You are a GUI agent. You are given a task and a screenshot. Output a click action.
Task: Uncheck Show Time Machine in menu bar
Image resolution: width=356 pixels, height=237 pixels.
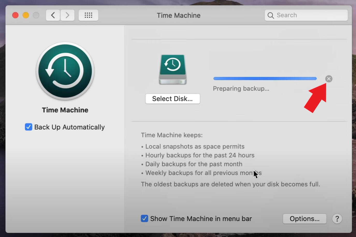[x=144, y=218]
